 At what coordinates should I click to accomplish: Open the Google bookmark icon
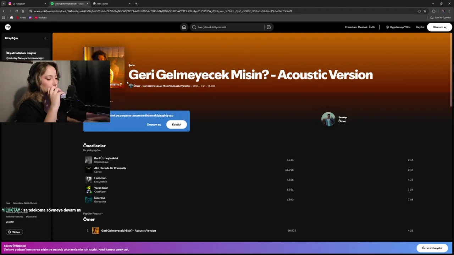(12, 18)
